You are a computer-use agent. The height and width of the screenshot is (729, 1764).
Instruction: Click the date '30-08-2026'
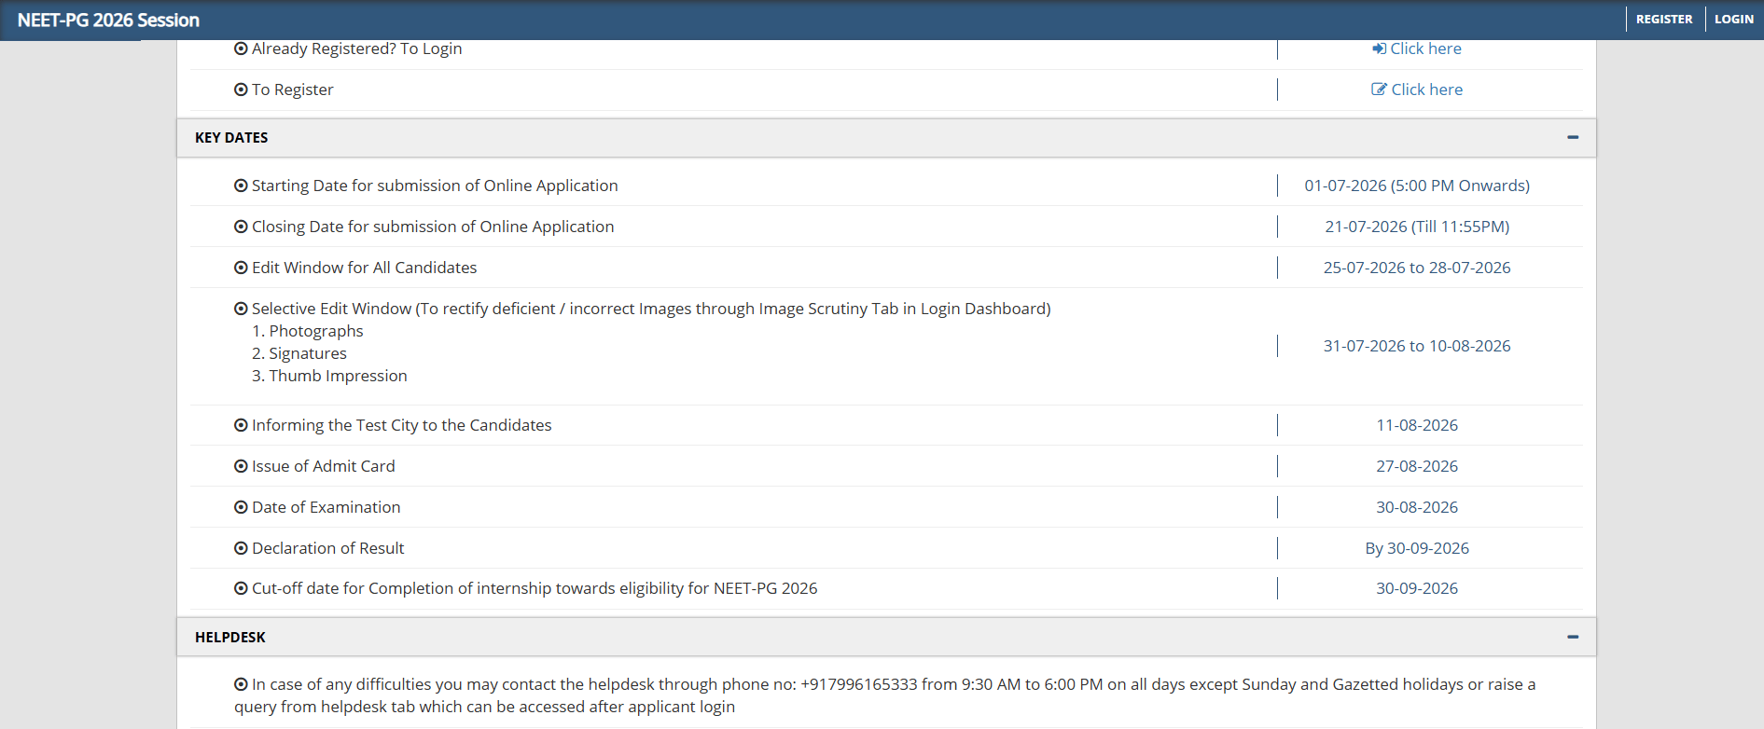(1417, 507)
